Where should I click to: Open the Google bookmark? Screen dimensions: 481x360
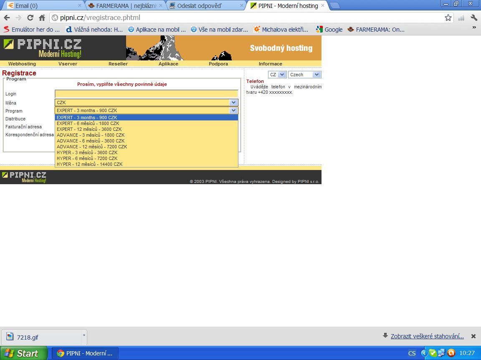[x=329, y=30]
